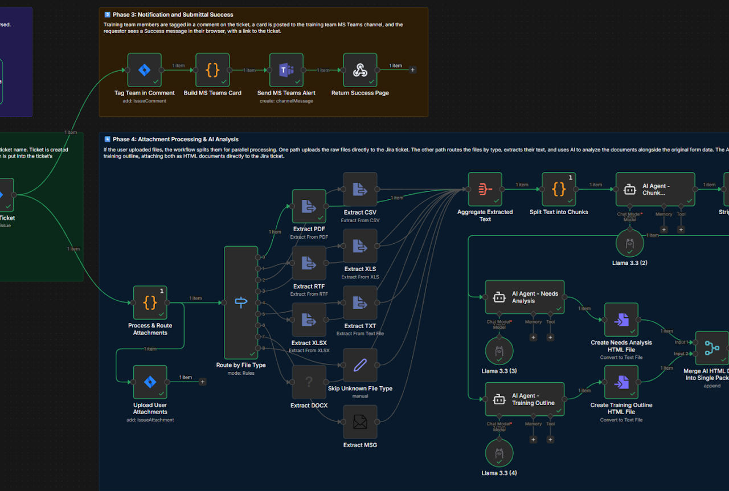Click the 'Extract From CSV' subtitle
The image size is (729, 491).
(x=360, y=220)
